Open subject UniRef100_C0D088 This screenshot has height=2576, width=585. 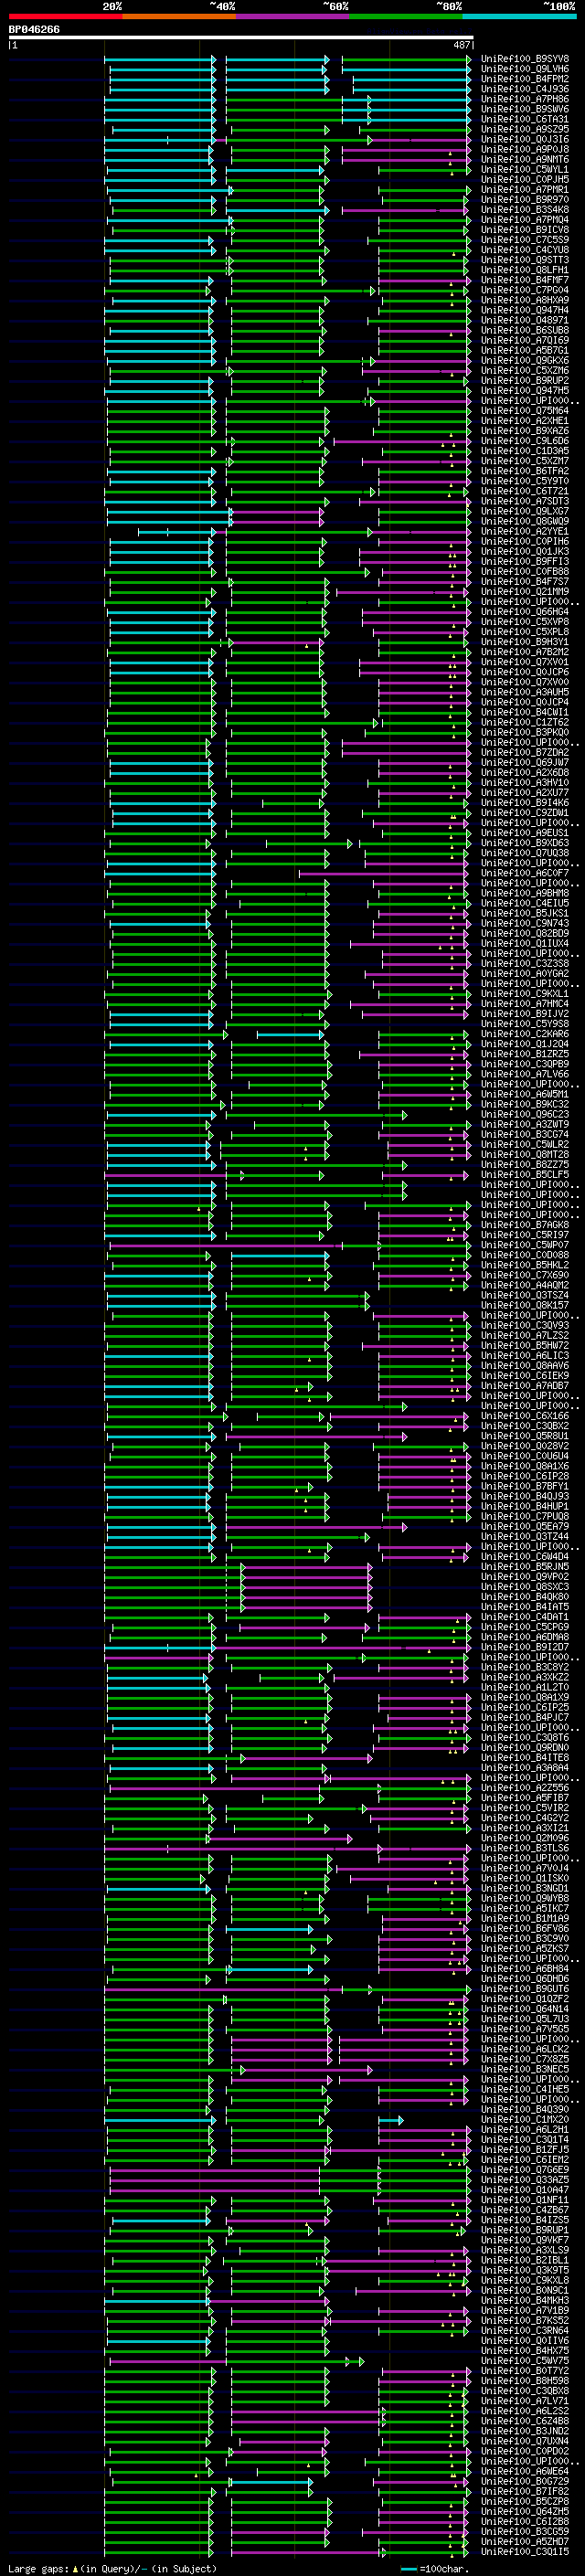click(524, 1255)
